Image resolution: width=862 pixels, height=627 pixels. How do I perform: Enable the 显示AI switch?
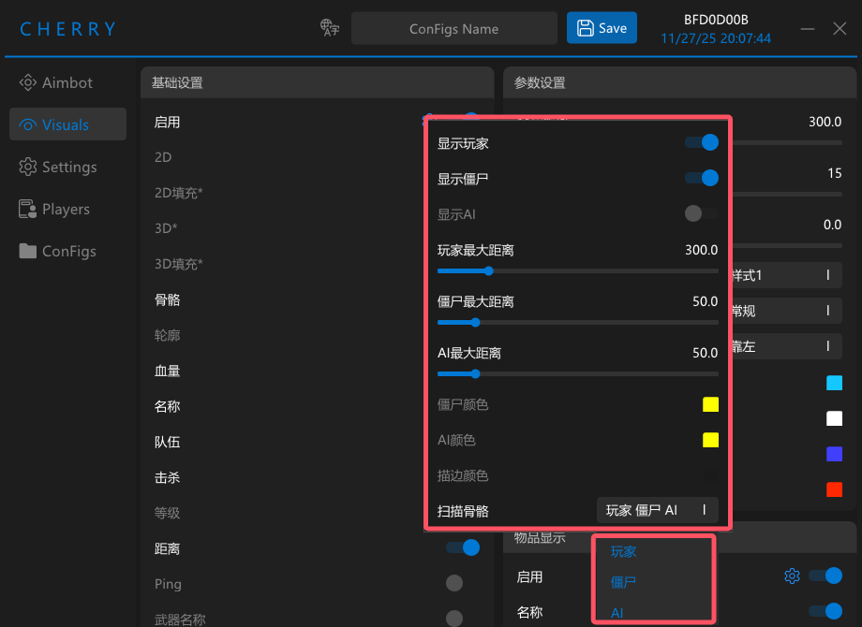tap(702, 213)
